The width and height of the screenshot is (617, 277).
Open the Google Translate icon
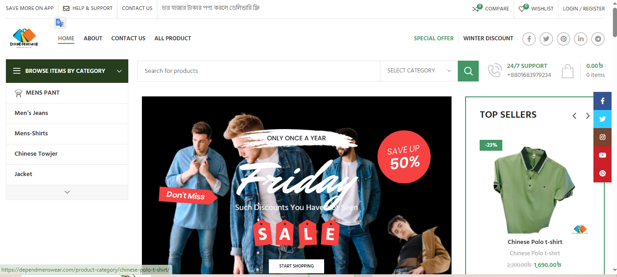[60, 23]
